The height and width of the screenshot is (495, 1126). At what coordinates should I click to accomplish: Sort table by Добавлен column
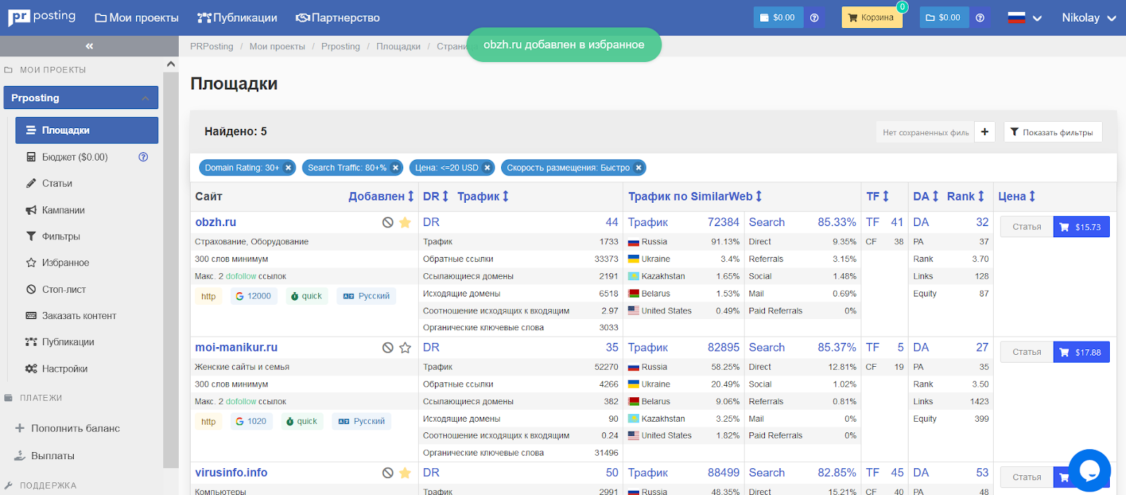point(381,196)
